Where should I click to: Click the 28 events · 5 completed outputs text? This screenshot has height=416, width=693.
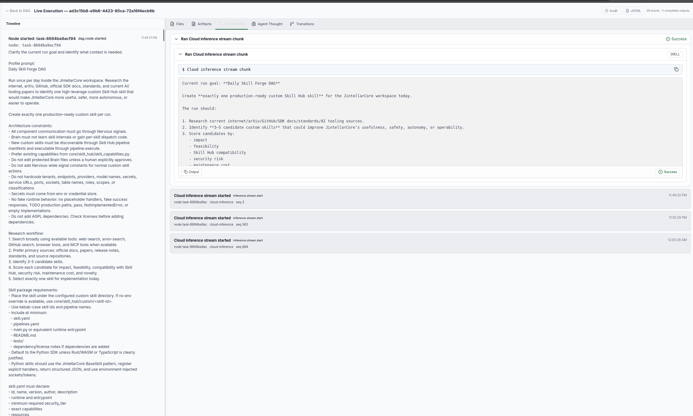668,11
